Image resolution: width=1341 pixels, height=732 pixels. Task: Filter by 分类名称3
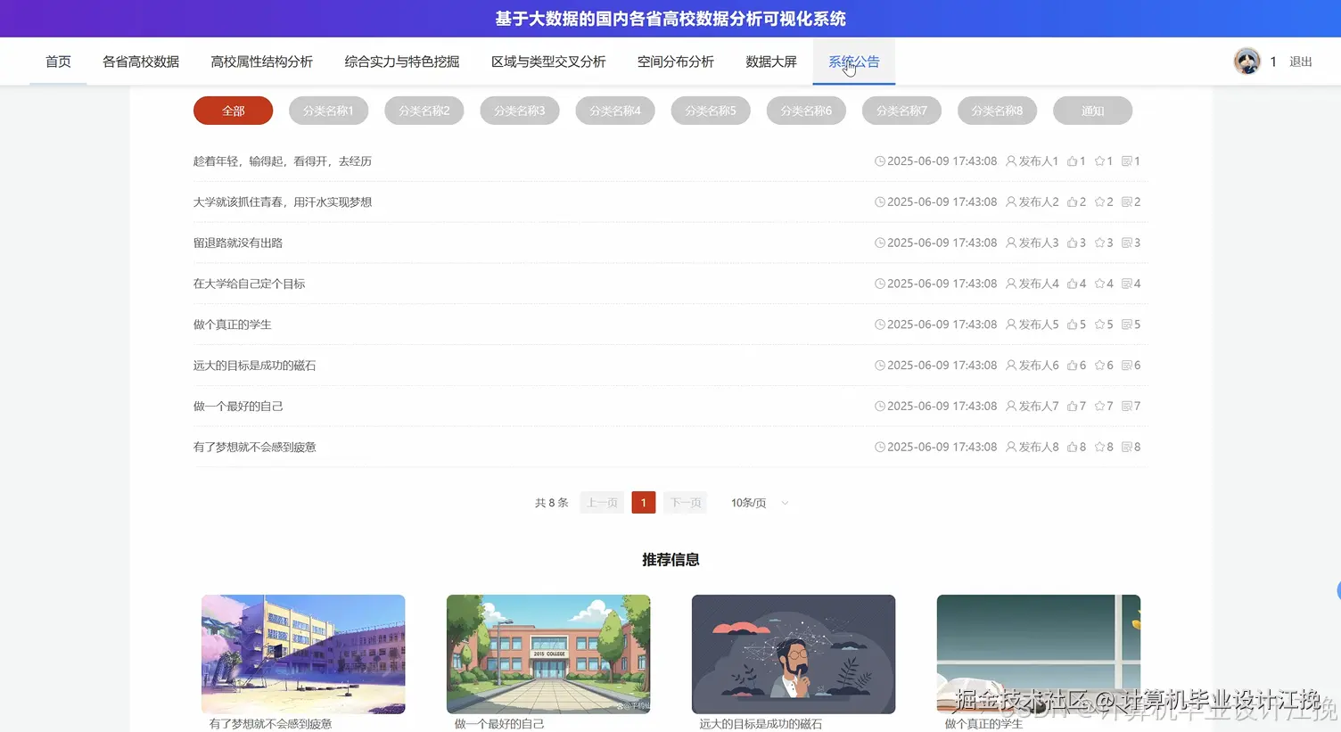(520, 111)
